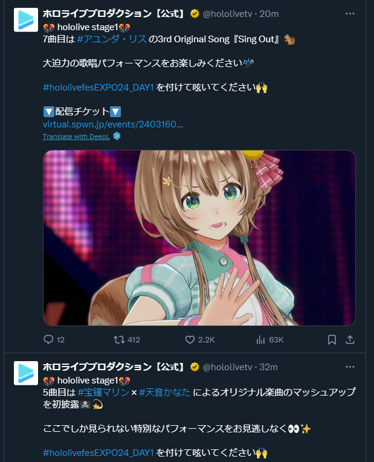Bookmark the Ayunda Risu tweet
Screen dimensions: 374x462
(332, 339)
